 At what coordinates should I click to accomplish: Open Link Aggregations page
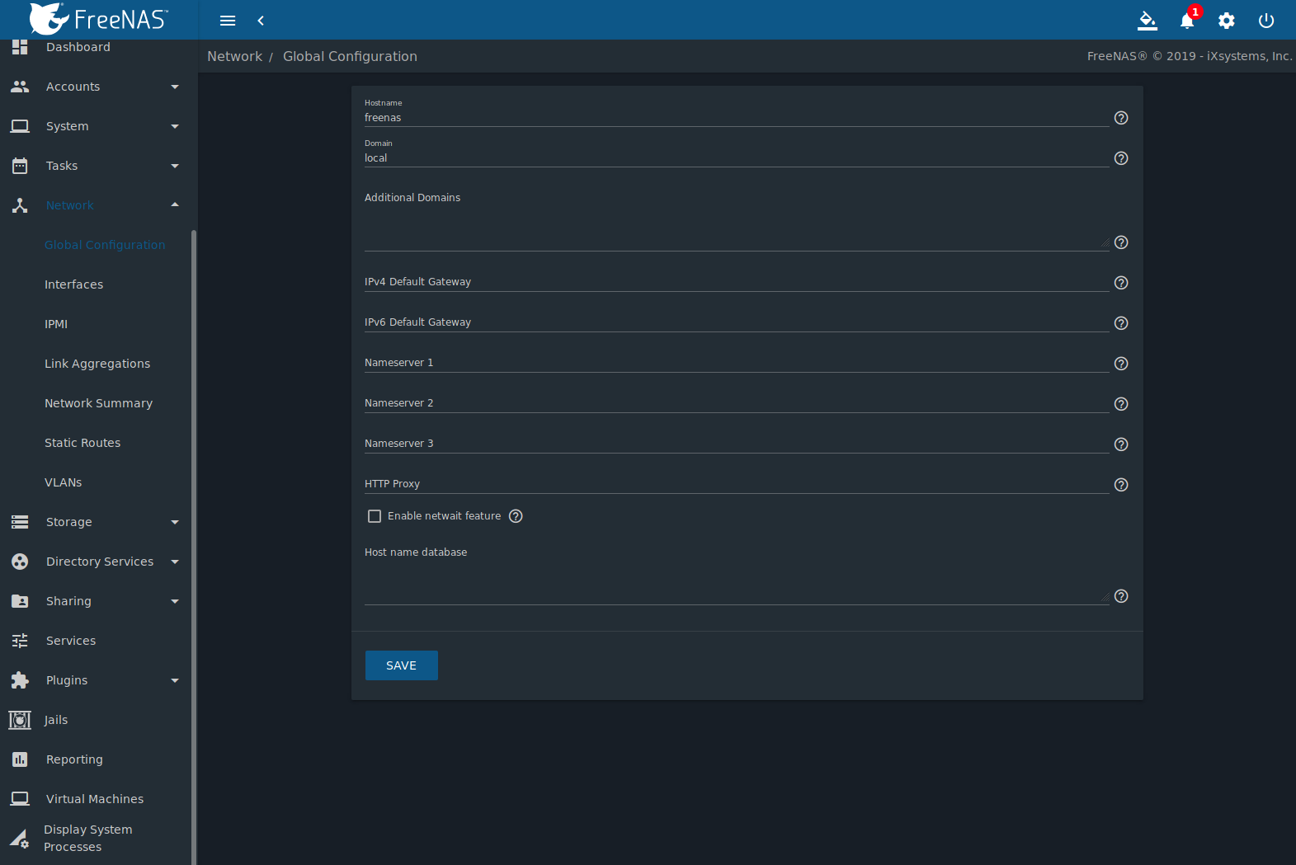97,364
